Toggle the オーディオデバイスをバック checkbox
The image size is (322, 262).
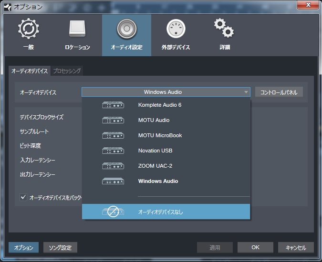tap(23, 197)
